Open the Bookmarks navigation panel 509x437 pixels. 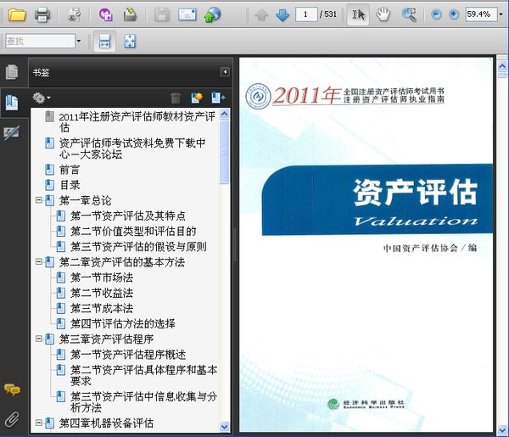(12, 103)
